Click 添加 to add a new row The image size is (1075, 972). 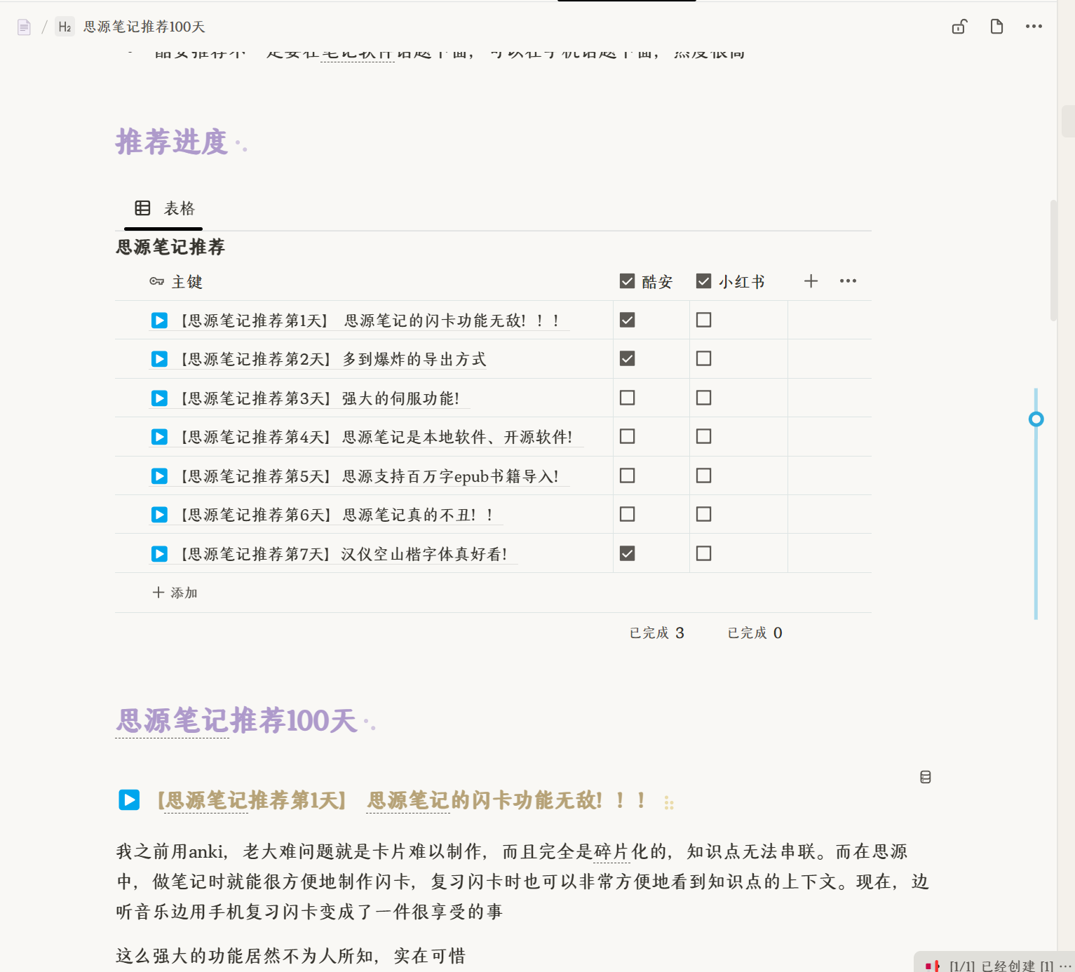175,593
